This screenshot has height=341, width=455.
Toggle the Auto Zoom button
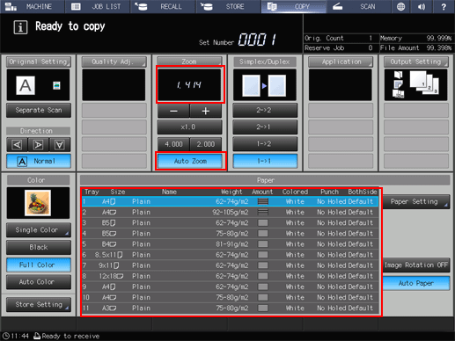pyautogui.click(x=190, y=161)
